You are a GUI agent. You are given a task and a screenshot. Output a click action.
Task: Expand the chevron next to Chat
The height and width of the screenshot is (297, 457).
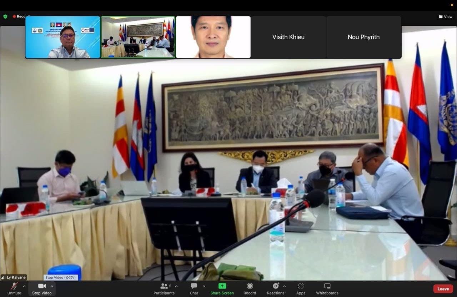coord(204,286)
